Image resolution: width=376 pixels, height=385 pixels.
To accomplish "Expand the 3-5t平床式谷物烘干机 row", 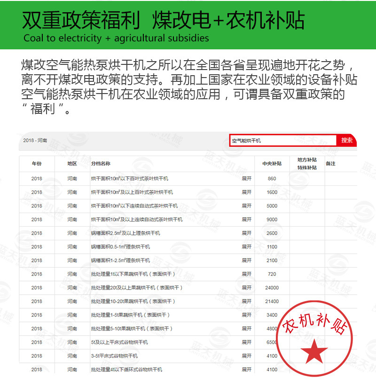I will point(247,356).
